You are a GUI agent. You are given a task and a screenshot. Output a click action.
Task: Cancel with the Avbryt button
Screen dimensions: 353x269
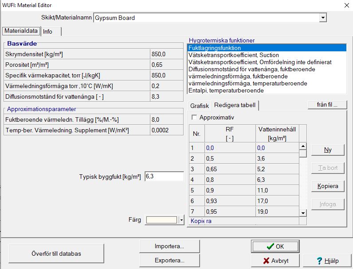click(275, 261)
